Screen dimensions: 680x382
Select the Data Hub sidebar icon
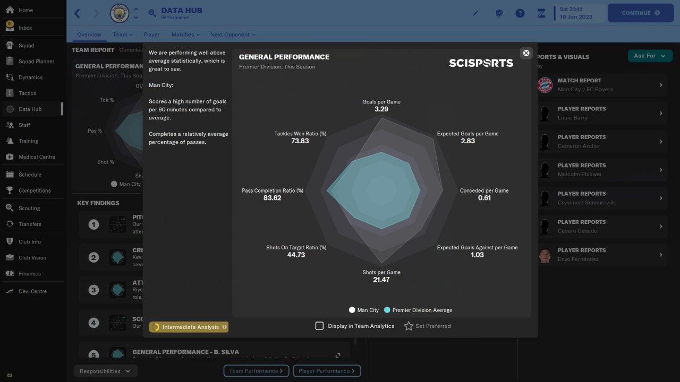10,109
